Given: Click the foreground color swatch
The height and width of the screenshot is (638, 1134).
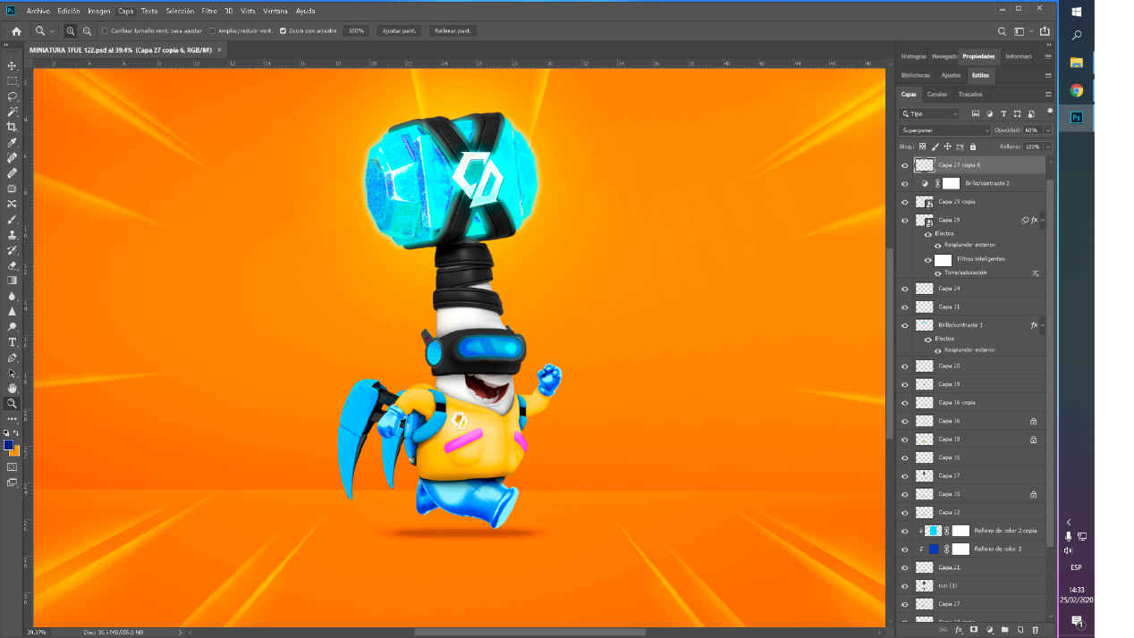Looking at the screenshot, I should 8,445.
